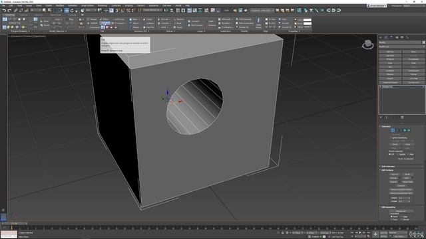Switch ribbon to Polygon sub-object level
Image resolution: width=426 pixels, height=239 pixels.
click(19, 19)
